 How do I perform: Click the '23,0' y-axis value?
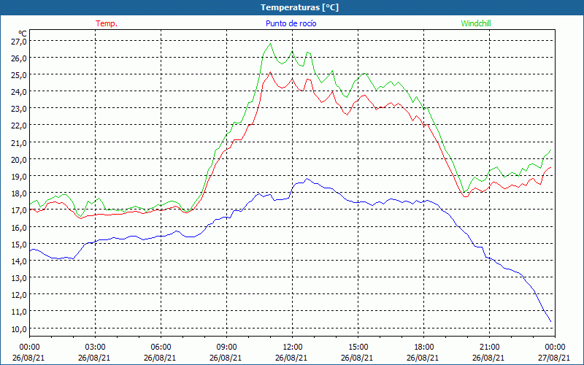pyautogui.click(x=19, y=109)
